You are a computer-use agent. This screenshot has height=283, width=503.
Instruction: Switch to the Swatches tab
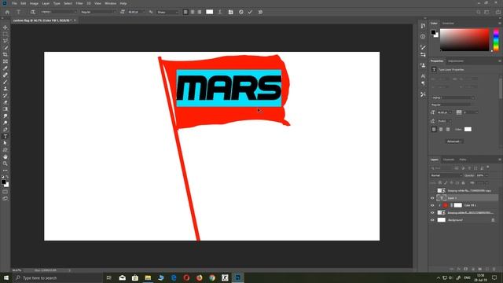pyautogui.click(x=448, y=24)
